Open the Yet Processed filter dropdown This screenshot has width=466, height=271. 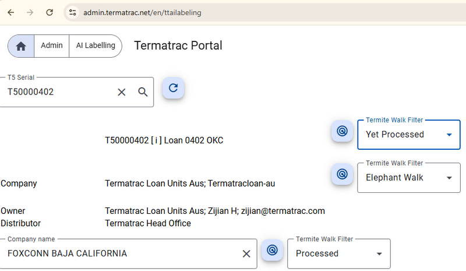pos(409,135)
